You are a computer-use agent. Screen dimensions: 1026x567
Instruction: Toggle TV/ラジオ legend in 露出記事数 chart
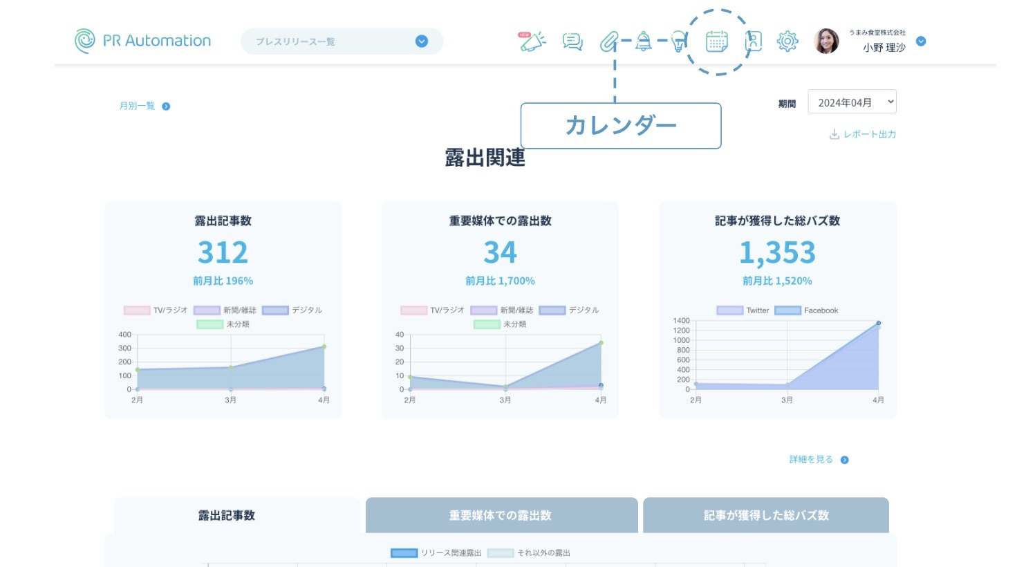pos(155,310)
